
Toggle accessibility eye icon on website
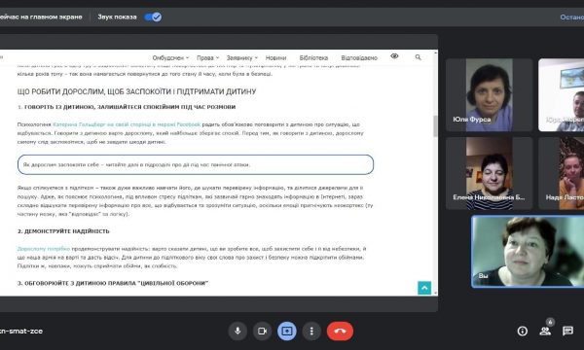click(394, 56)
